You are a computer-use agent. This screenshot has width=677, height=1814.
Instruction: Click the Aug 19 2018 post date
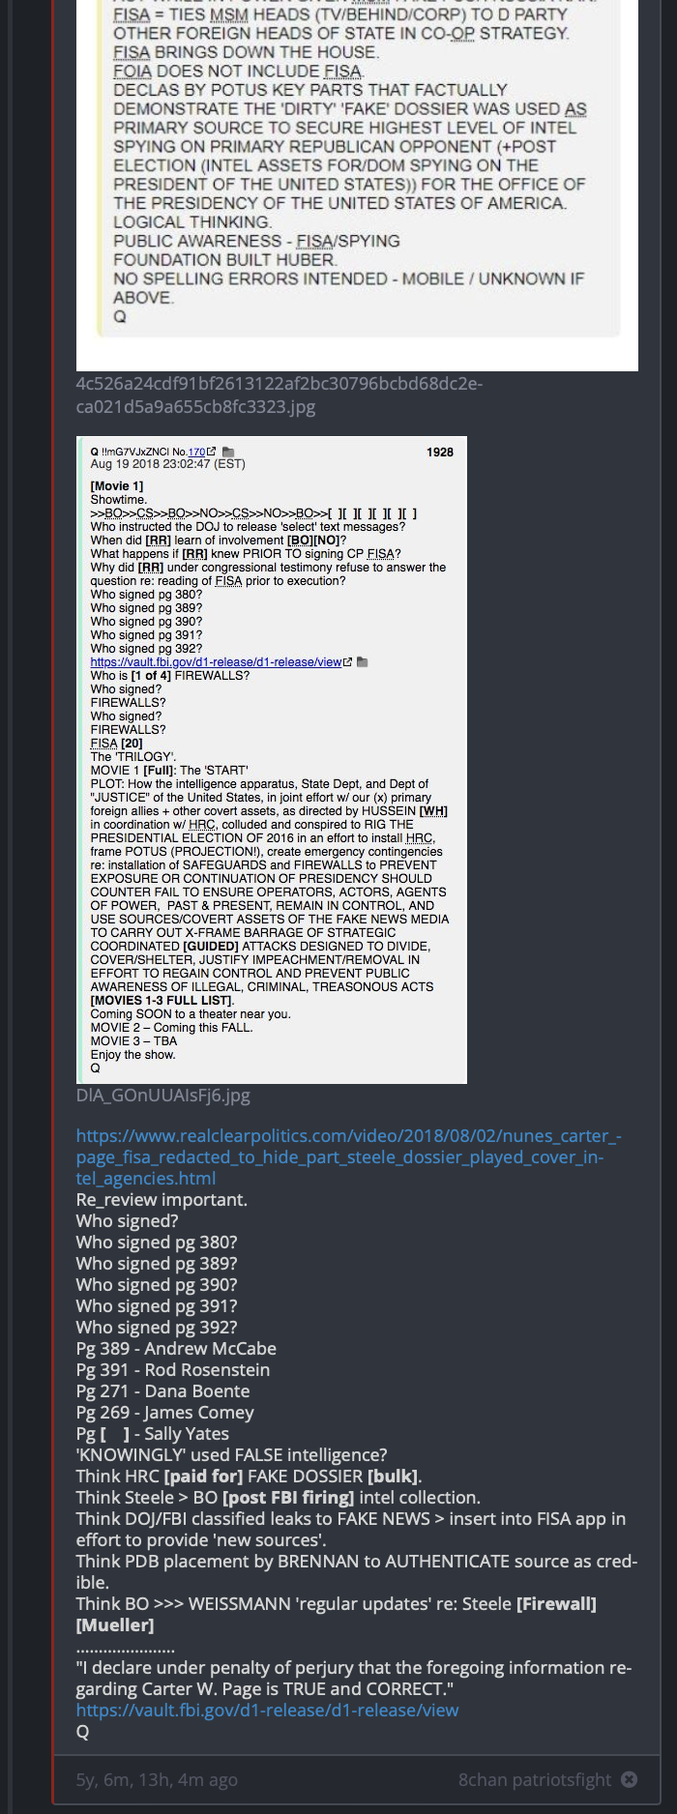coord(168,464)
